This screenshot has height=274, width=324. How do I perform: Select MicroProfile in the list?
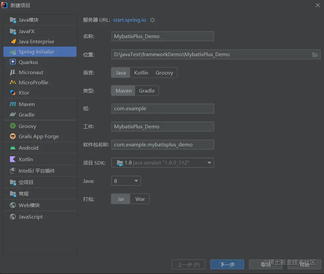point(40,83)
